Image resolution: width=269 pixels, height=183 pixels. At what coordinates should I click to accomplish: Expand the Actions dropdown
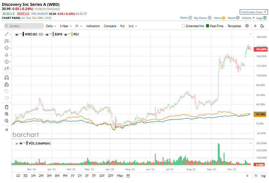[x=248, y=18]
